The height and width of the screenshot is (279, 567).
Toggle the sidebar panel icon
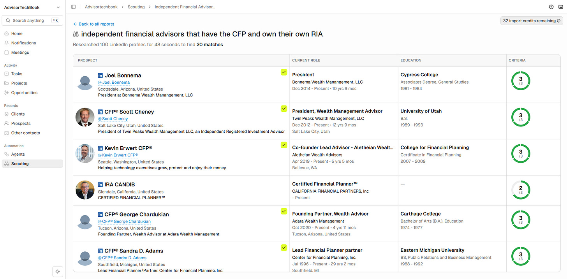[74, 7]
